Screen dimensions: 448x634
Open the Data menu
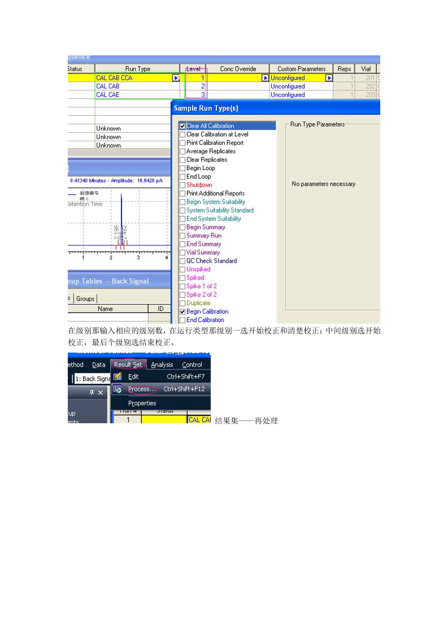(99, 364)
